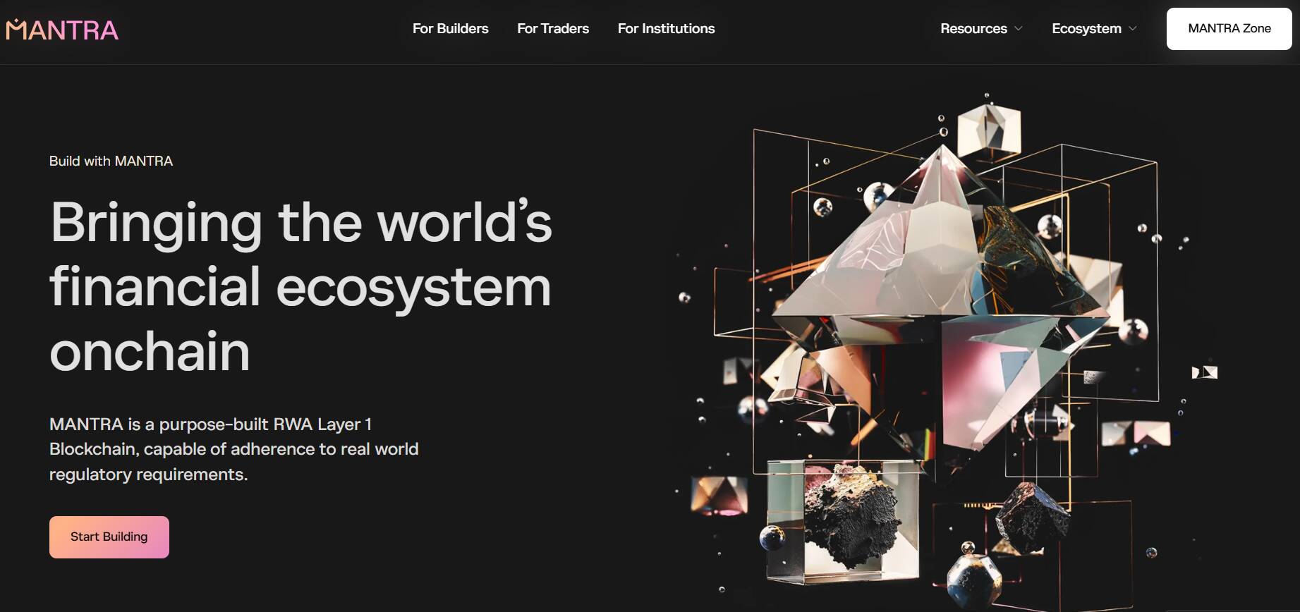Click the MANTRA logo in the header
The image size is (1300, 612).
62,30
